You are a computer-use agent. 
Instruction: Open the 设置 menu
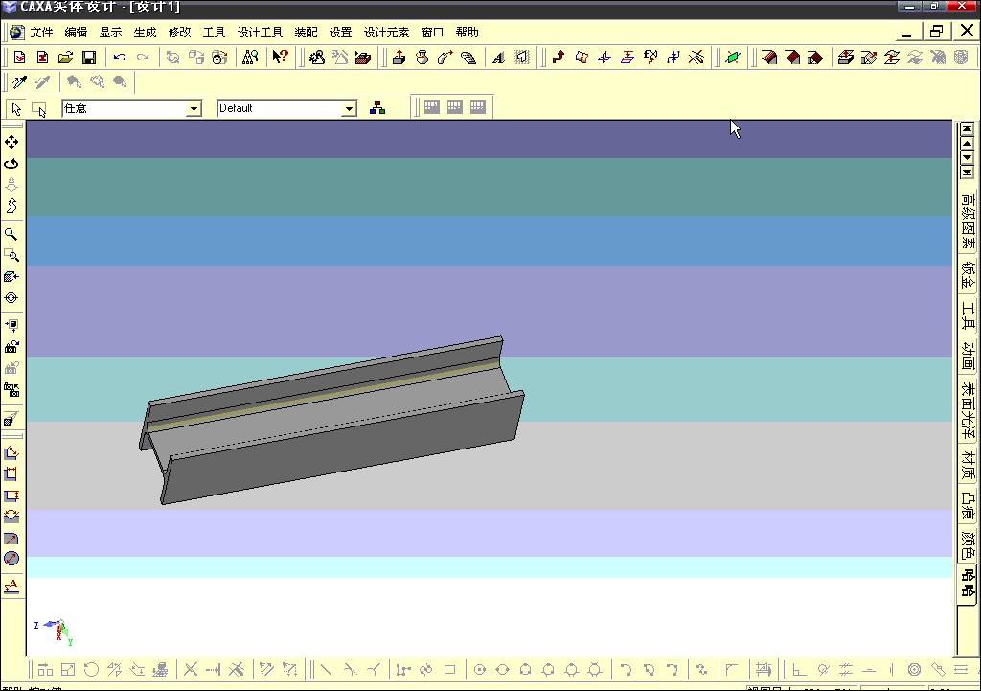tap(340, 33)
